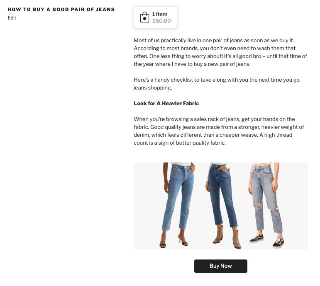Click the paragraph starting 'Here's a handy checklist'

click(217, 84)
